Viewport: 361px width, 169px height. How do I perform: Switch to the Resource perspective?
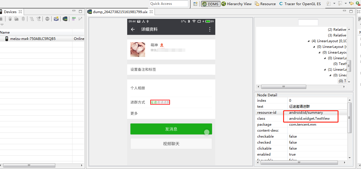pyautogui.click(x=265, y=4)
